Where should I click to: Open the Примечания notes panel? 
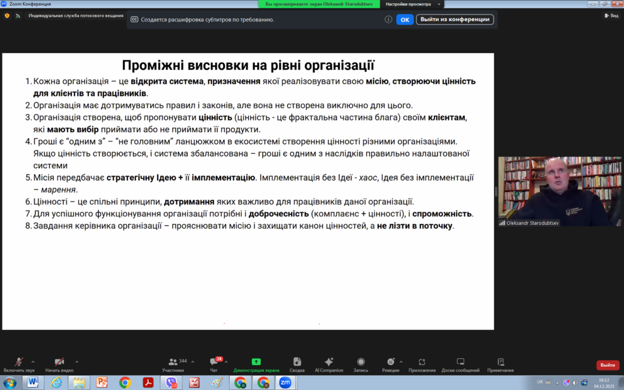point(500,363)
